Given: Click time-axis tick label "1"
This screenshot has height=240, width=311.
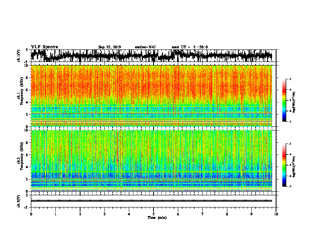Looking at the screenshot, I should coord(55,214).
